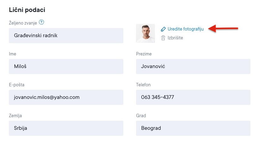This screenshot has width=259, height=144.
Task: Click the Ime field label
Action: pos(12,54)
